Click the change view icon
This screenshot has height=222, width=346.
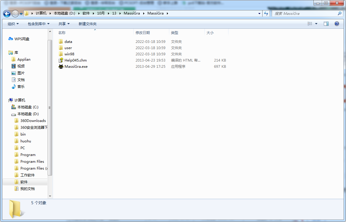click(310, 24)
